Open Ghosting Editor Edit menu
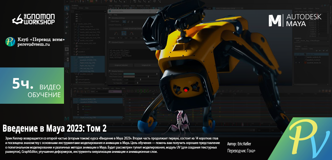The width and height of the screenshot is (332, 160). (x=110, y=15)
